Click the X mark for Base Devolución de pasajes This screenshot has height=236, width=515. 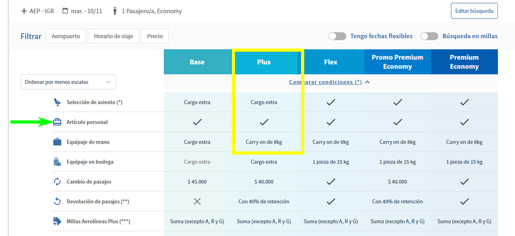click(197, 201)
